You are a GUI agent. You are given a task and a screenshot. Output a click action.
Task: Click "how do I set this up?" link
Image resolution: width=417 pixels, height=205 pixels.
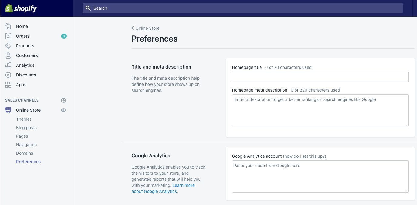[x=304, y=156]
